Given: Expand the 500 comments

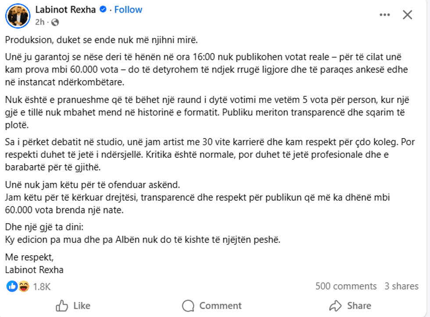Looking at the screenshot, I should [346, 286].
